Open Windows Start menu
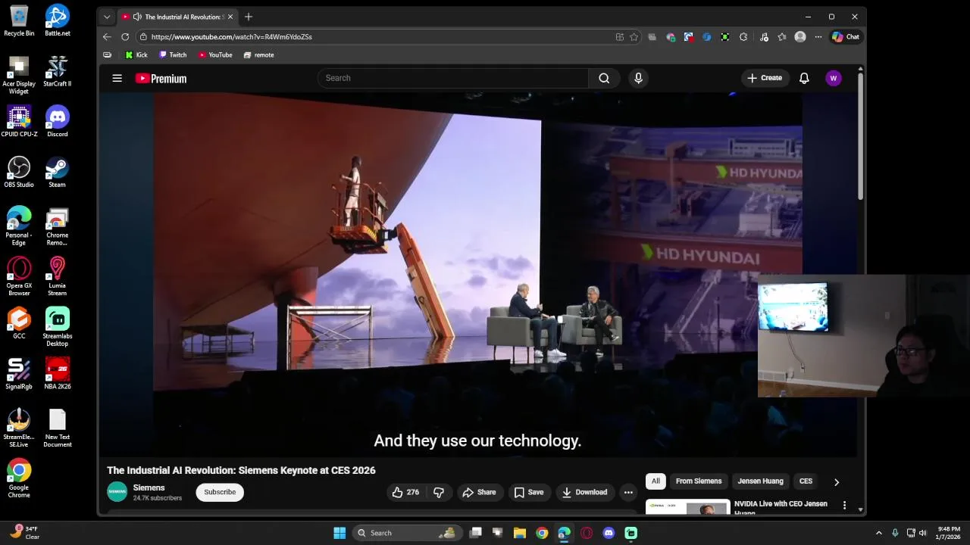970x545 pixels. tap(339, 533)
